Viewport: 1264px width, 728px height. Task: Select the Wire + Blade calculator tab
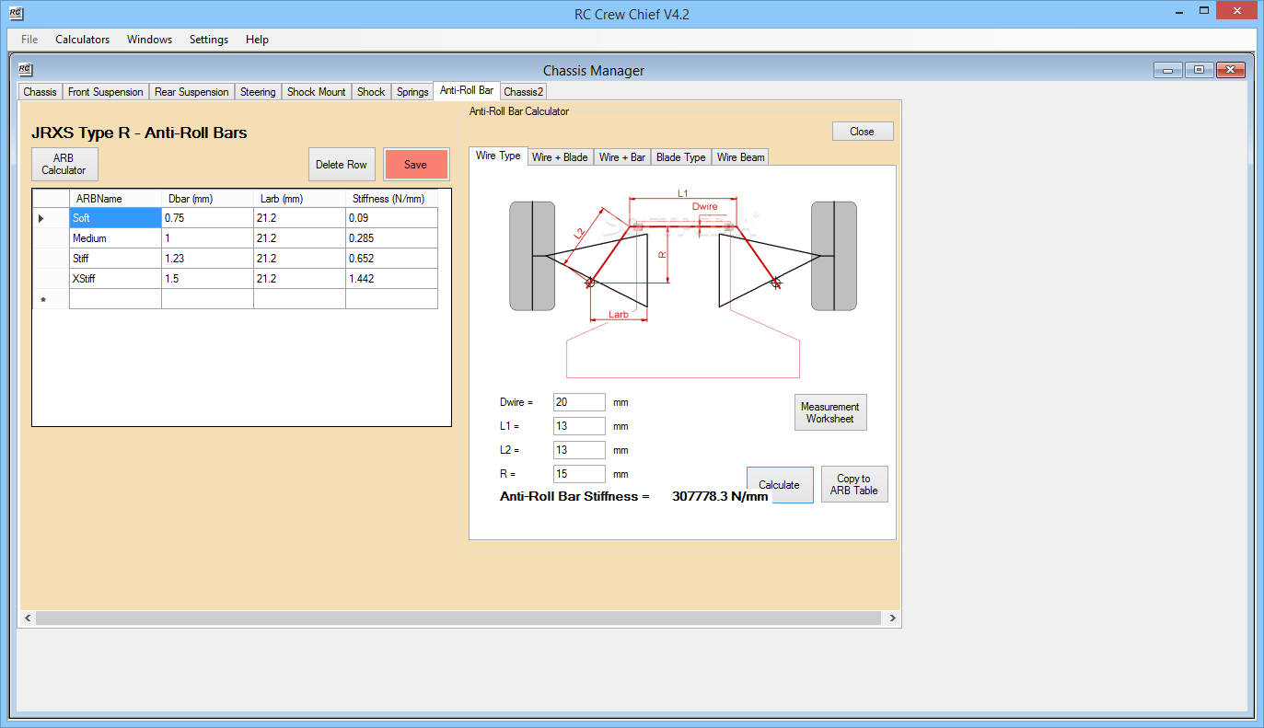560,157
